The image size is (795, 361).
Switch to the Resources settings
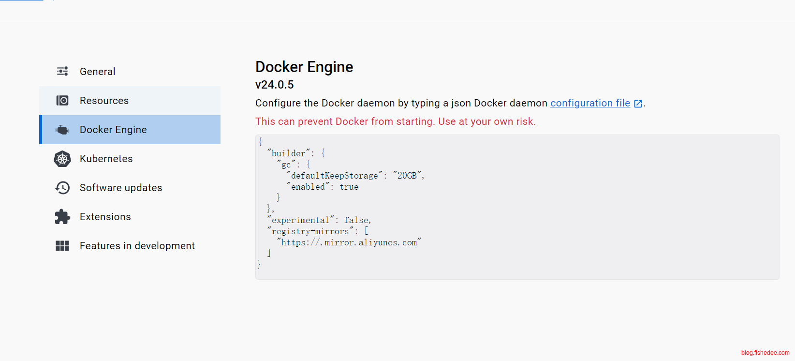pyautogui.click(x=104, y=101)
